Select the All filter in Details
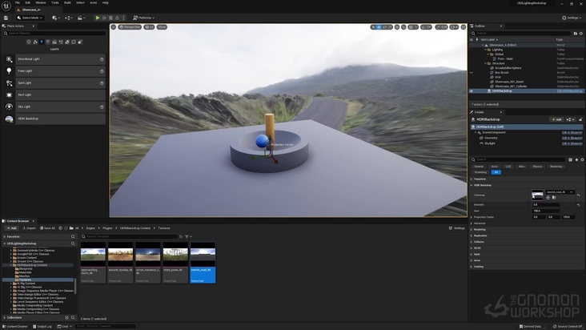The width and height of the screenshot is (586, 330). tap(496, 172)
